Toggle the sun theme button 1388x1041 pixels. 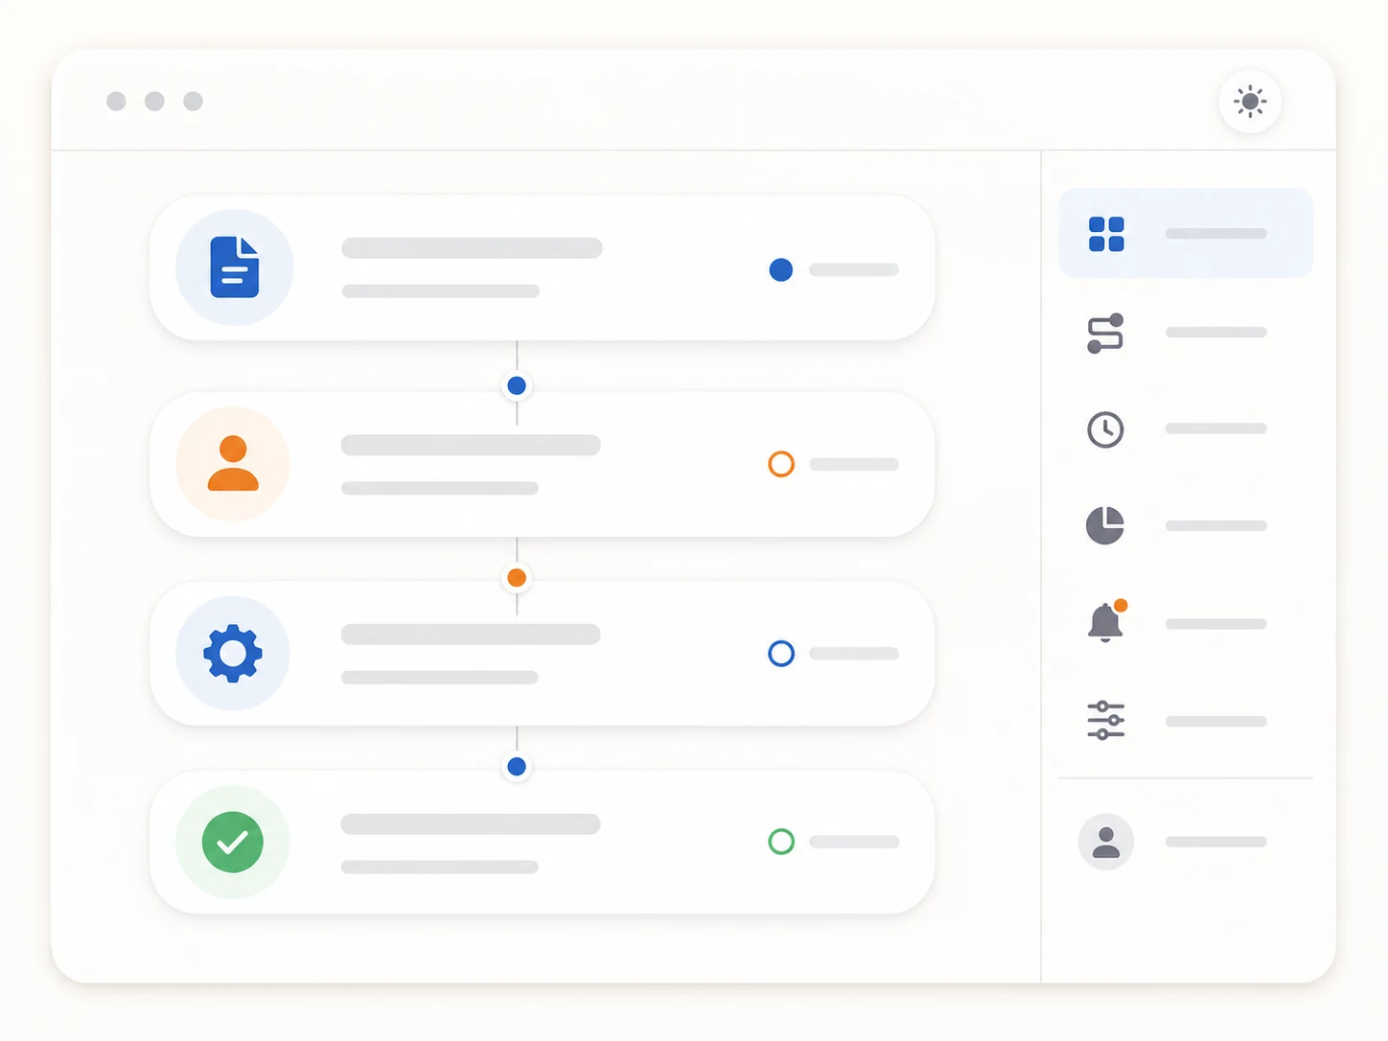[x=1249, y=102]
